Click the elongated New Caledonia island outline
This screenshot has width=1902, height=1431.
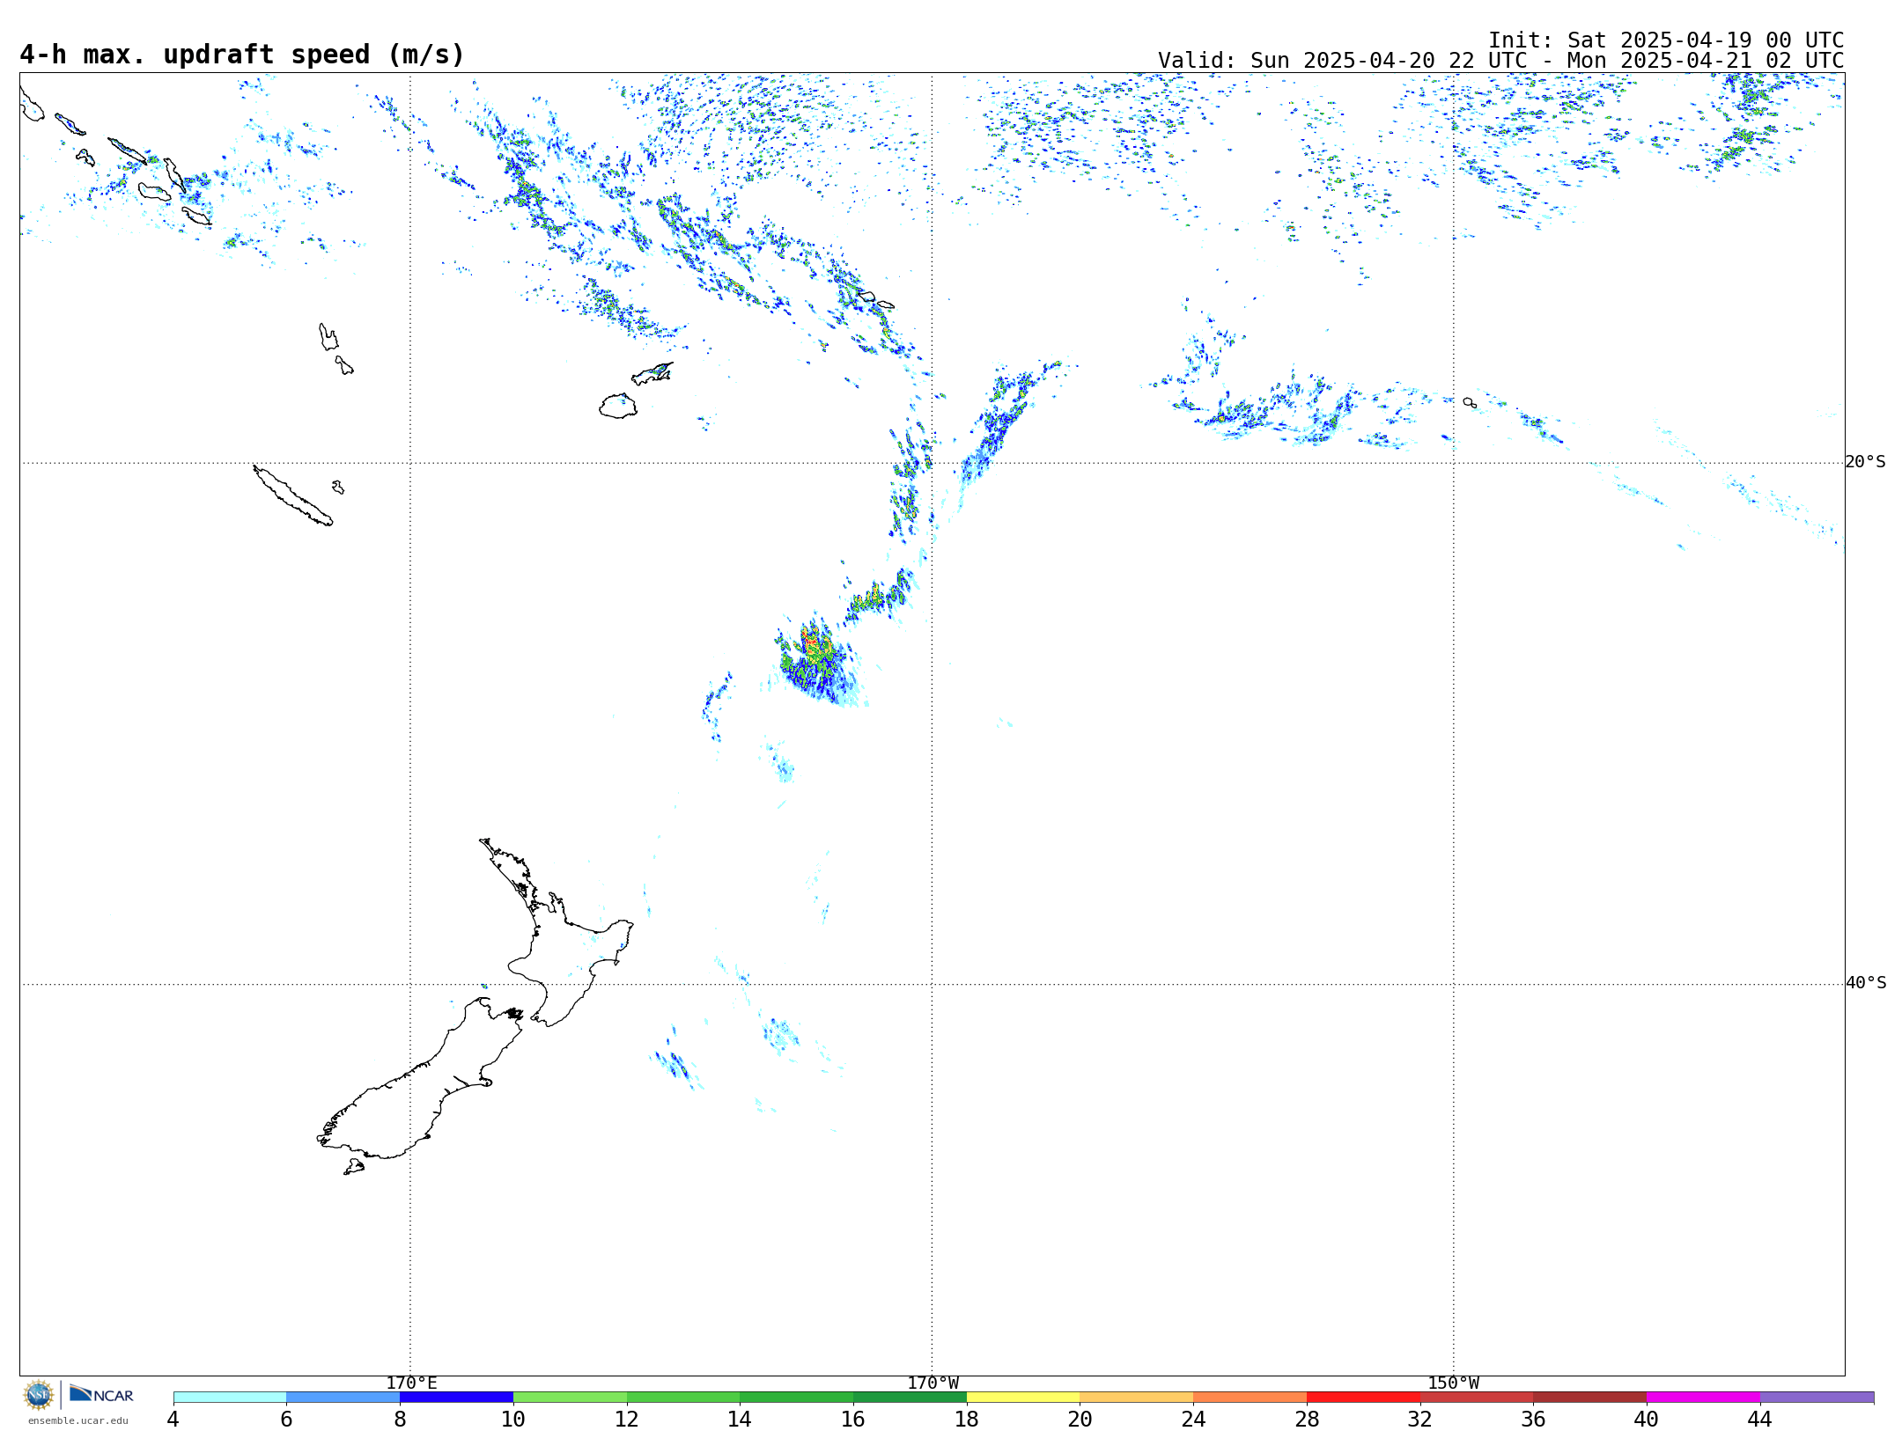(x=293, y=495)
